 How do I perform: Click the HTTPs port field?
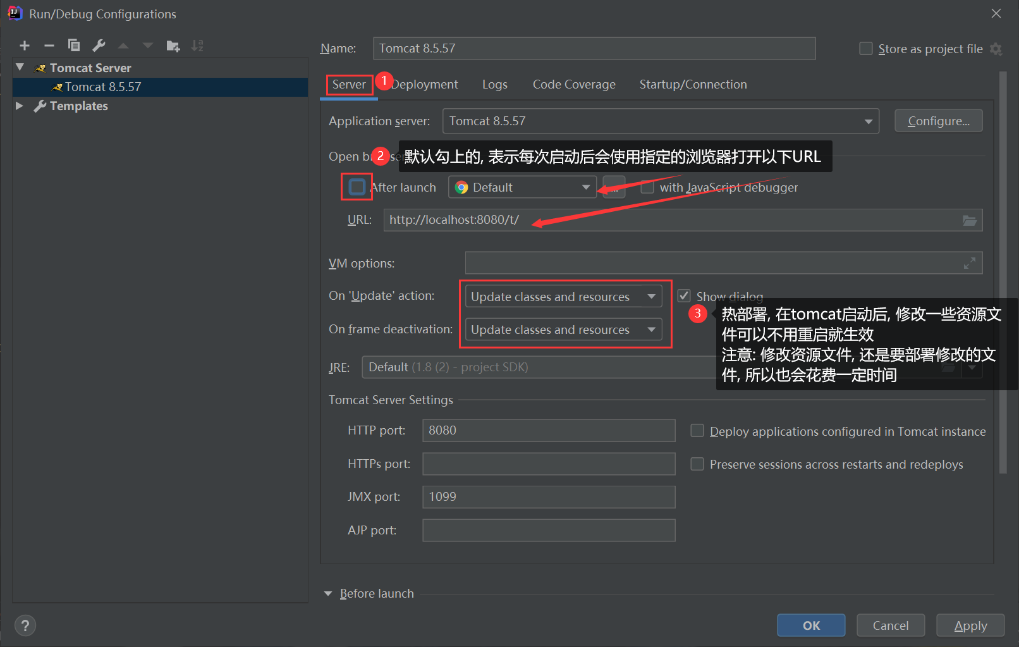pyautogui.click(x=549, y=464)
